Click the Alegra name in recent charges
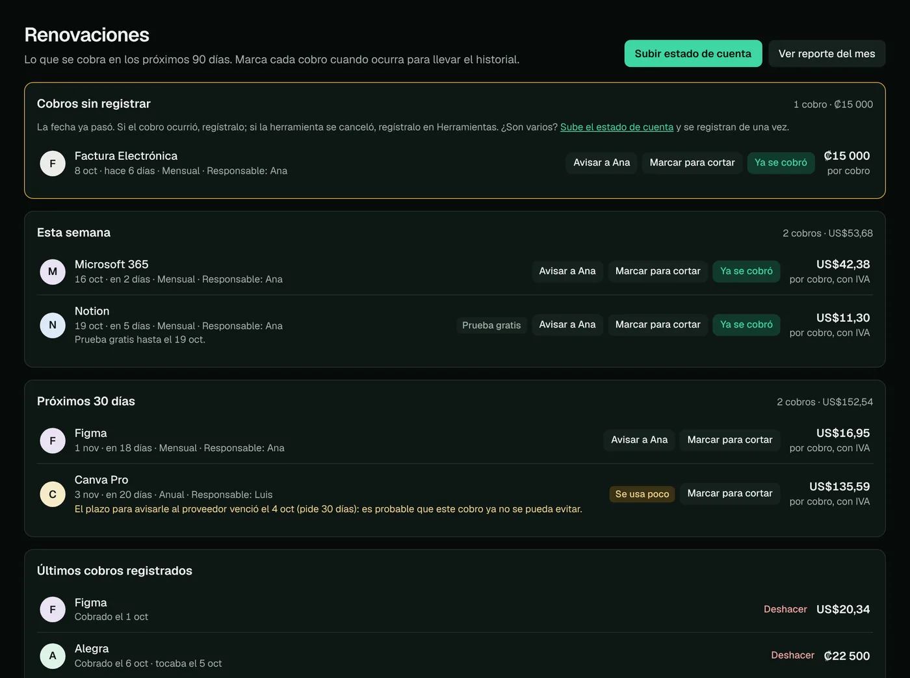This screenshot has height=678, width=910. coord(92,649)
